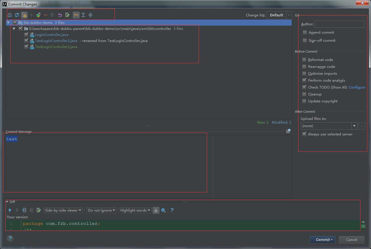Click the Cancel button
Viewport: 371px width, 249px height.
351,240
